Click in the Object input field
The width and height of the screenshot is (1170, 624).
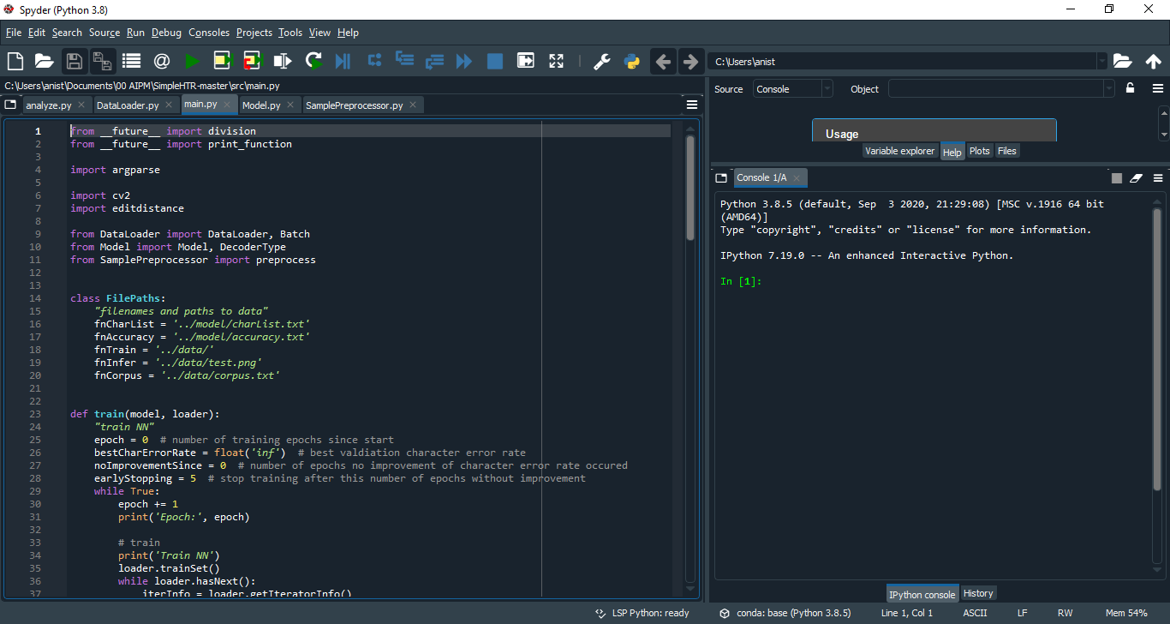click(x=995, y=88)
